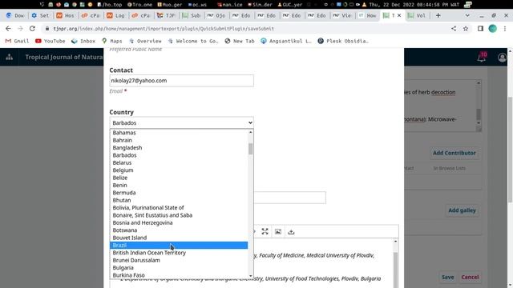Open the Country combo box

tap(182, 122)
